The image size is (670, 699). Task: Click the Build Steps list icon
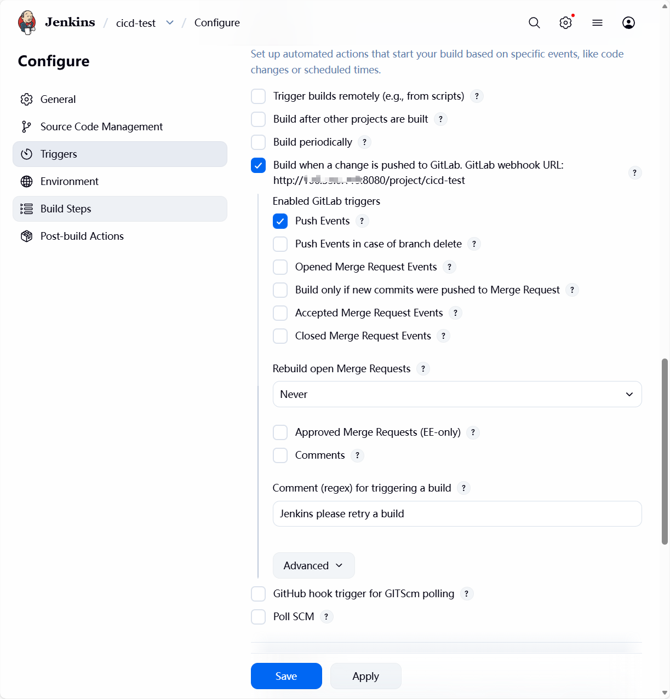[26, 209]
